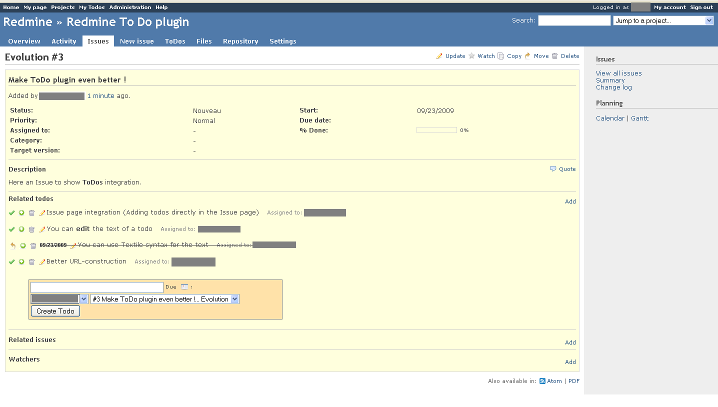
Task: Switch to the Overview tab
Action: (24, 41)
